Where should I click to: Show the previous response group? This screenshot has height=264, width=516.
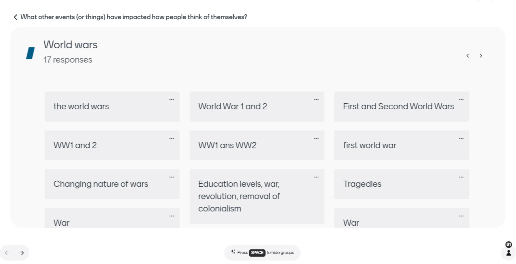click(468, 56)
